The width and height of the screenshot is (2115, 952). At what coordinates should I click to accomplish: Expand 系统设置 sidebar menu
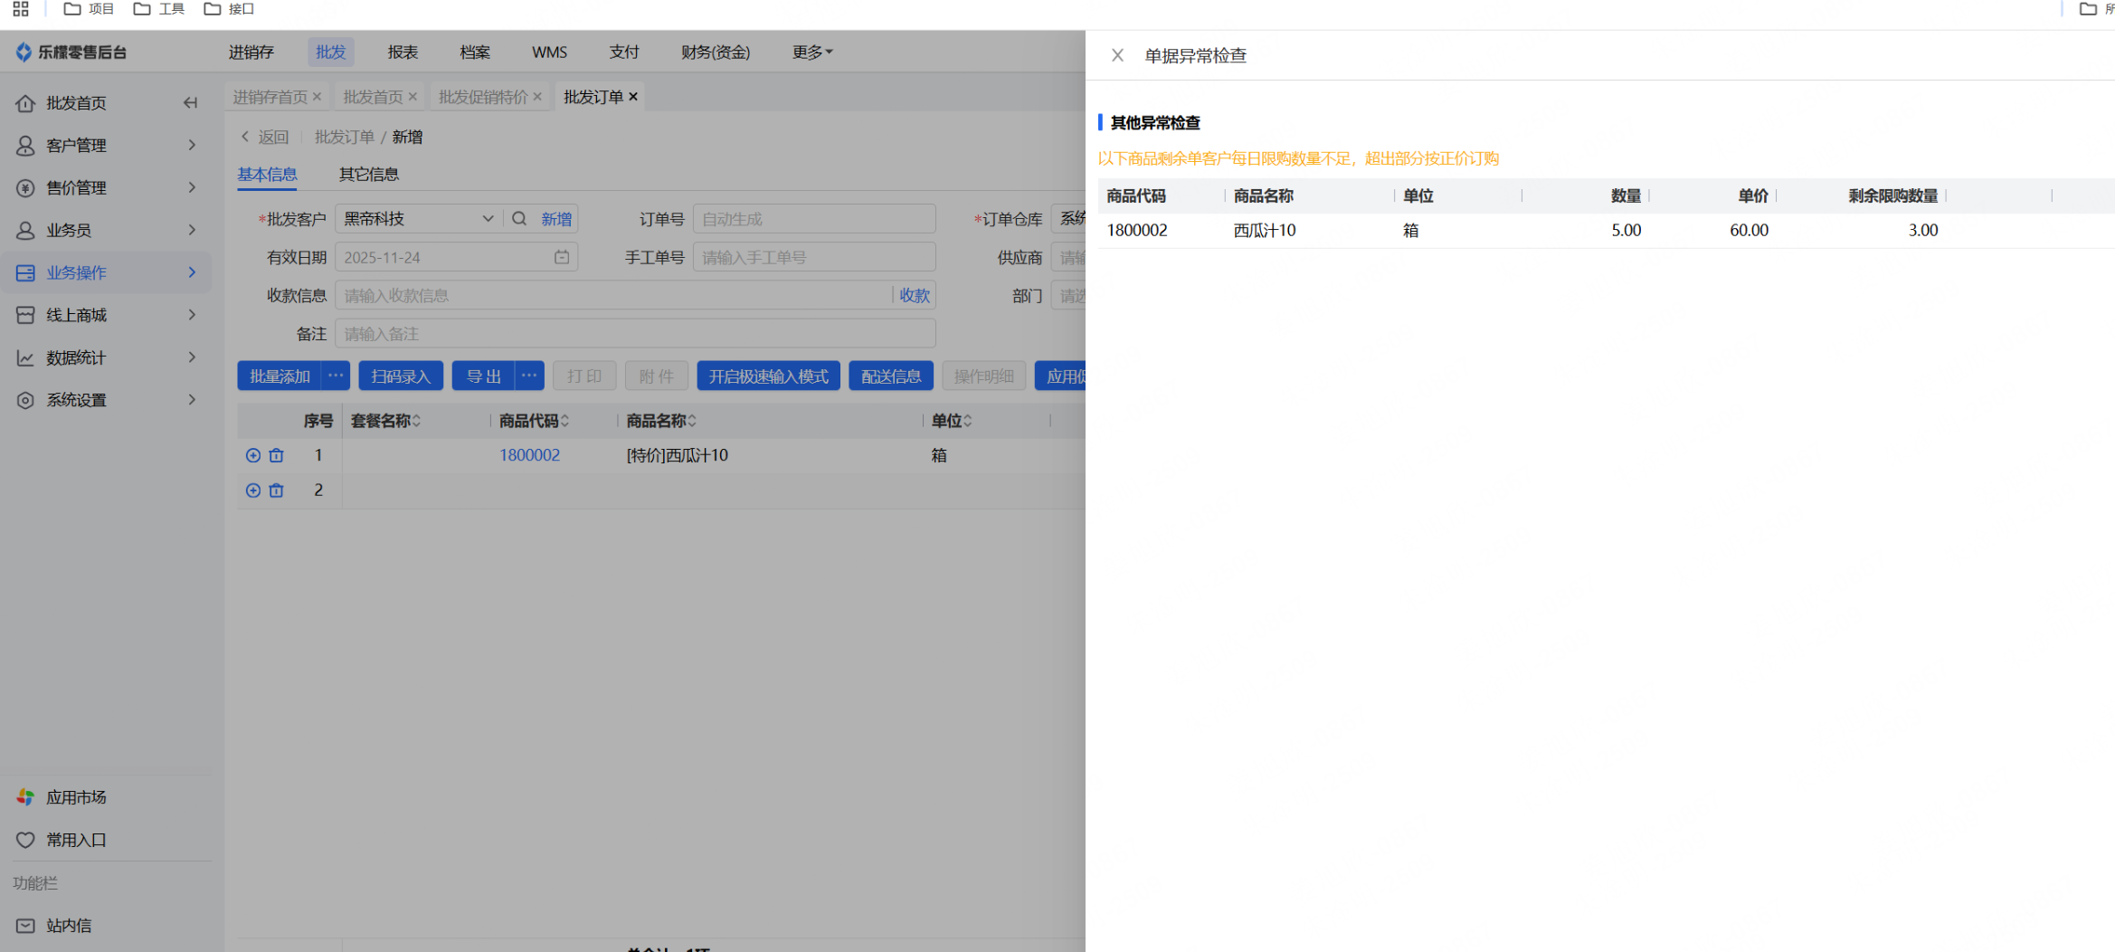click(106, 400)
